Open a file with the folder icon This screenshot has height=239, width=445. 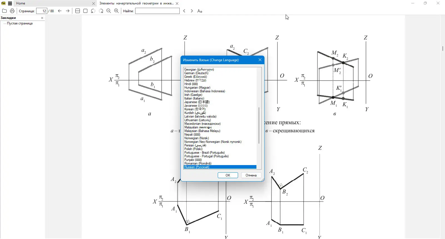click(4, 11)
